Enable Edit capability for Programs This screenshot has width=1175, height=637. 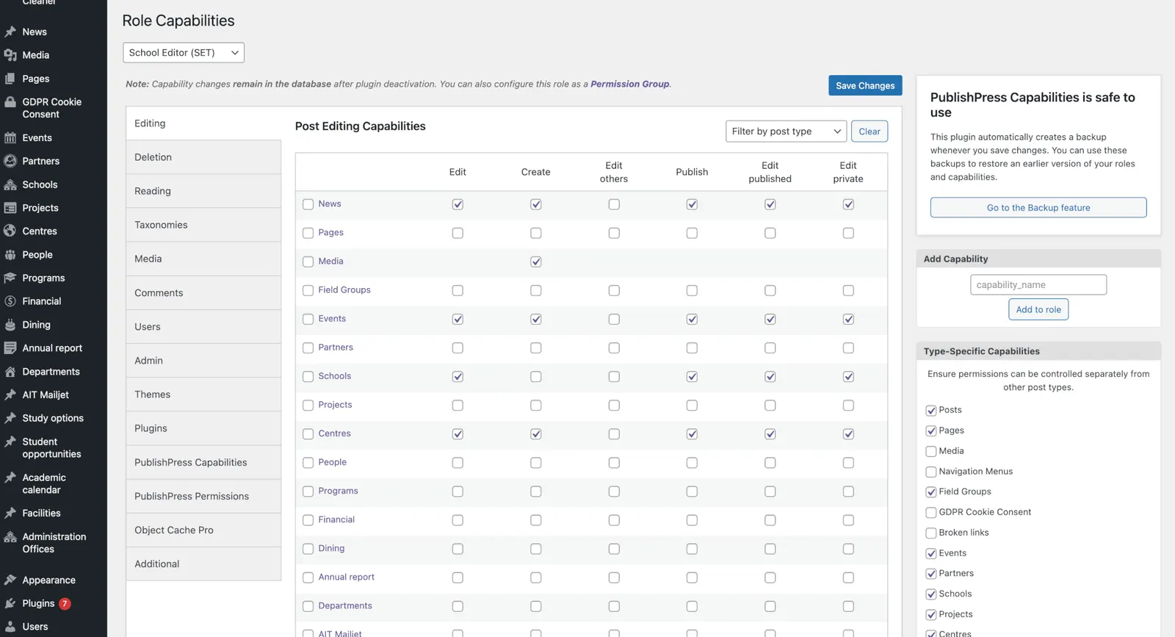click(458, 492)
